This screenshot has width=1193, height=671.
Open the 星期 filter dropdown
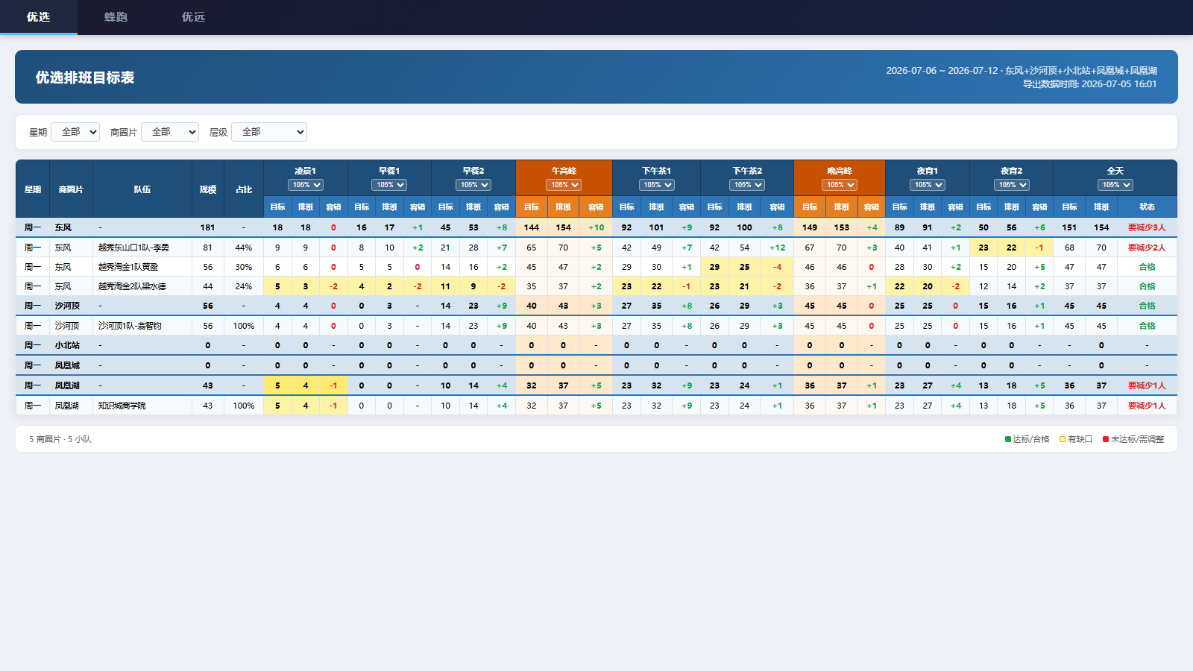click(75, 132)
